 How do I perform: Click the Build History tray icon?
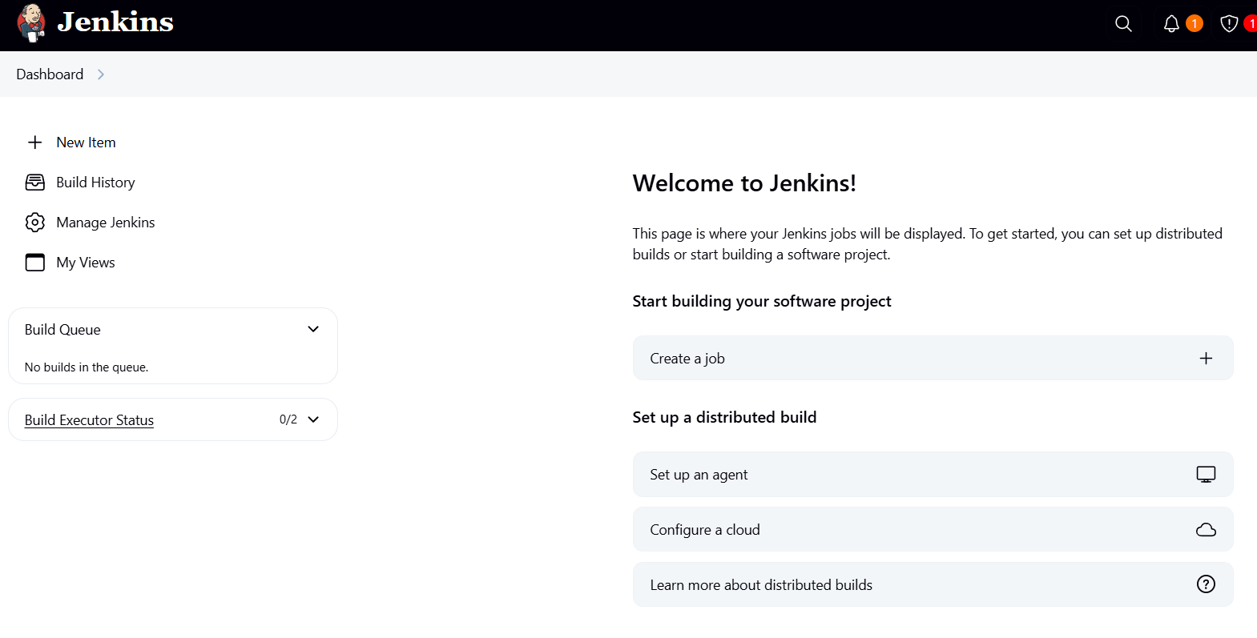pyautogui.click(x=35, y=183)
